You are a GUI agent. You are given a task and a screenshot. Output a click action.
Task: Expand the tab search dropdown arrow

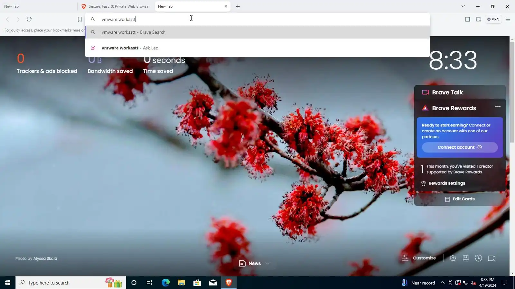[x=463, y=6]
